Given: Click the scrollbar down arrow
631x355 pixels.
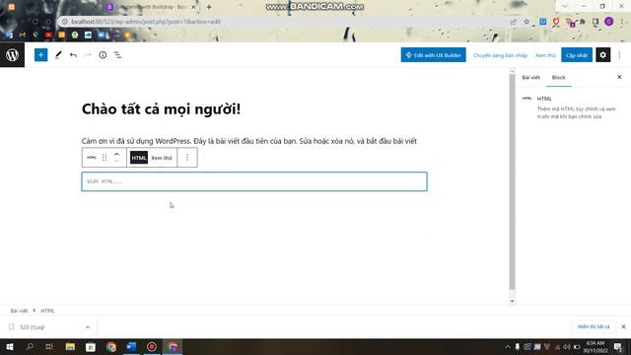Looking at the screenshot, I should 512,301.
